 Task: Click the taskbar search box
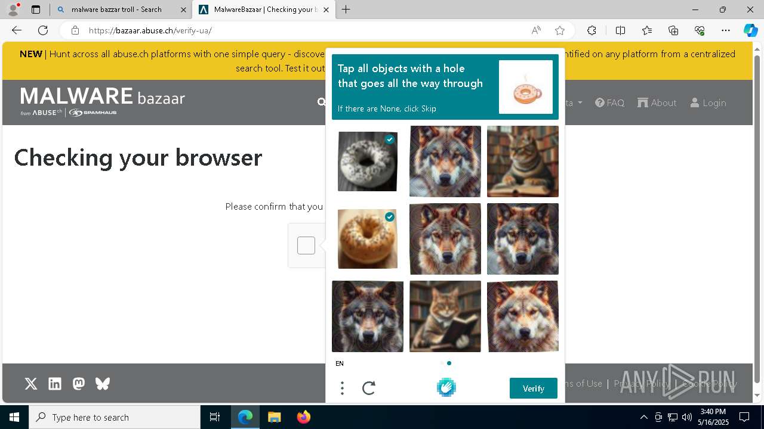click(115, 417)
